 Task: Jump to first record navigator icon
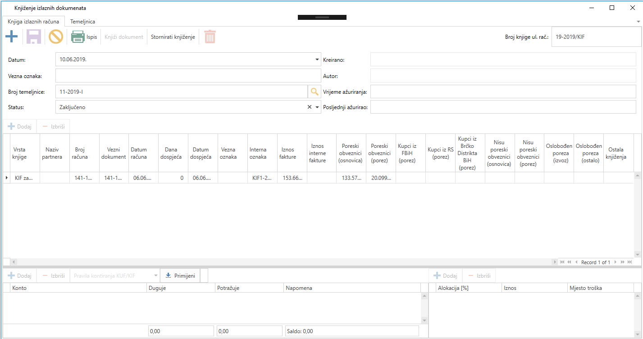pyautogui.click(x=562, y=262)
